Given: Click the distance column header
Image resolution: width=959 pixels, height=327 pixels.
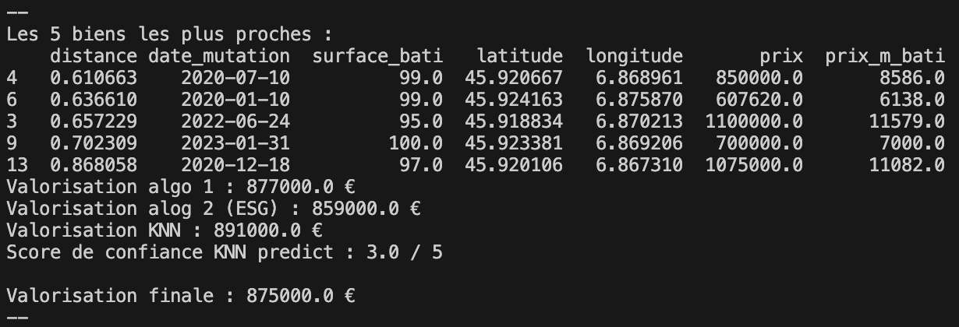Looking at the screenshot, I should click(x=94, y=56).
